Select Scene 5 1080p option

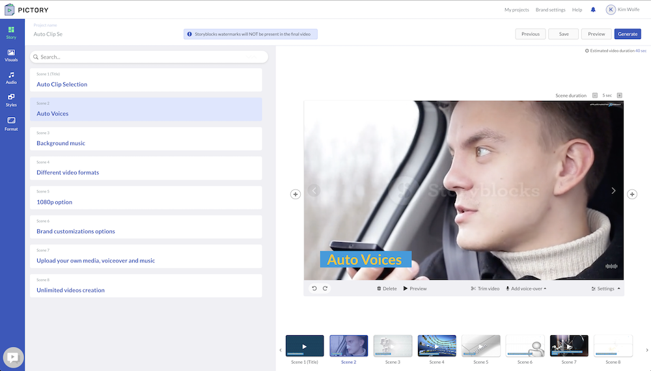pos(146,197)
